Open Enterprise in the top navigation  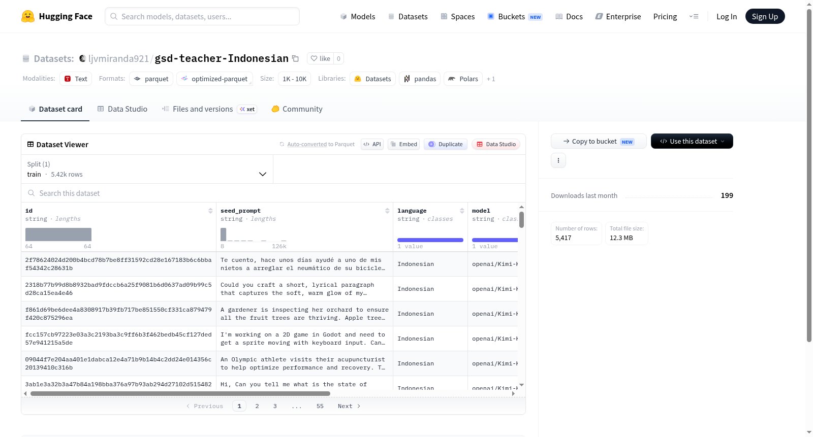618,16
